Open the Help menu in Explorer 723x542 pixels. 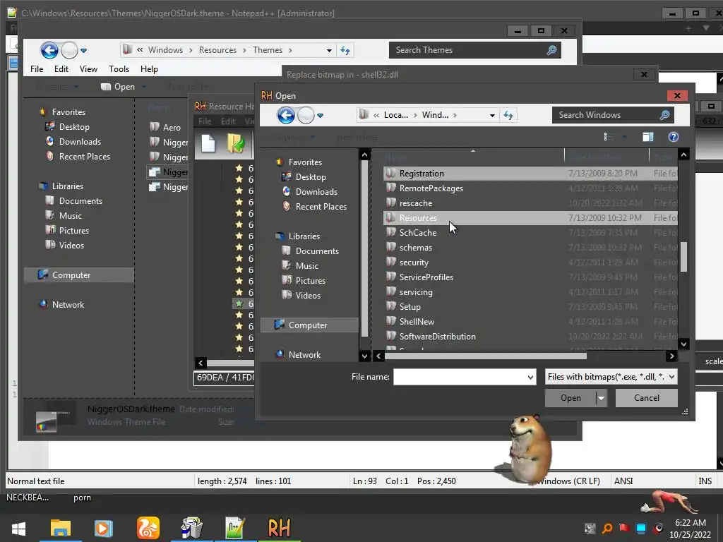pyautogui.click(x=149, y=69)
